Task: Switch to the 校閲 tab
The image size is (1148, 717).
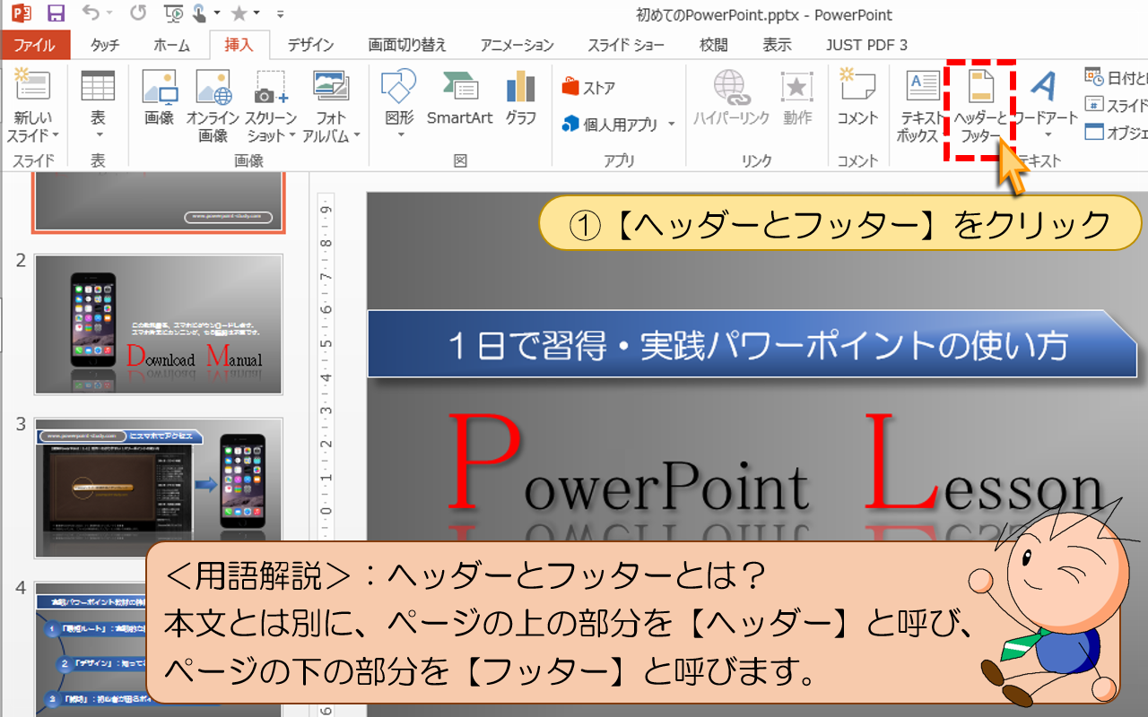Action: [x=714, y=45]
